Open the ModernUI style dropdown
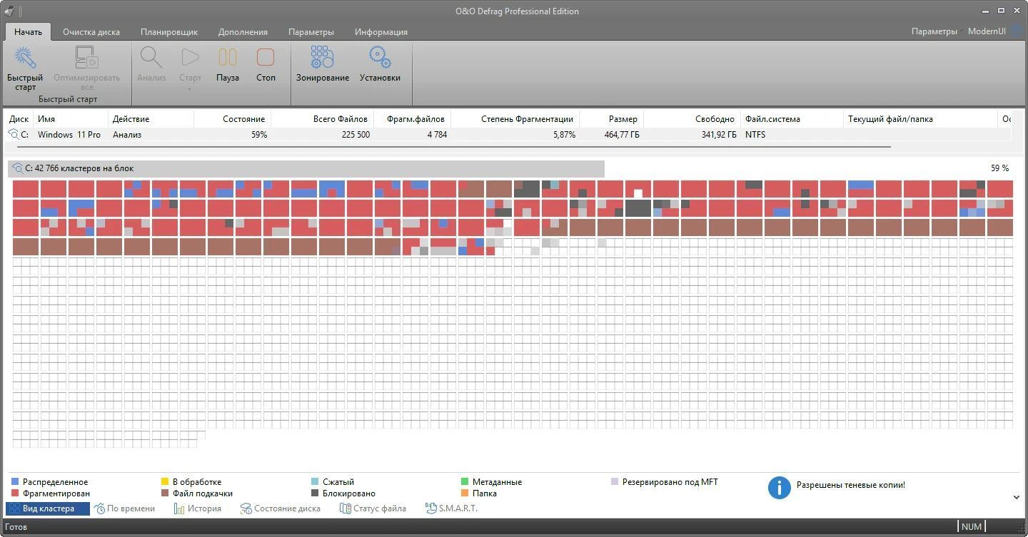1028x537 pixels. click(987, 31)
